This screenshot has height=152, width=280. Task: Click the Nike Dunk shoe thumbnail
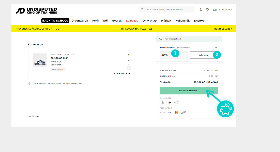(x=40, y=60)
